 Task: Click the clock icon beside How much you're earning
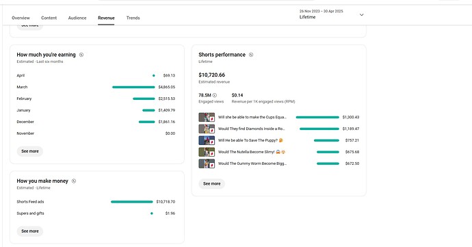pos(81,55)
